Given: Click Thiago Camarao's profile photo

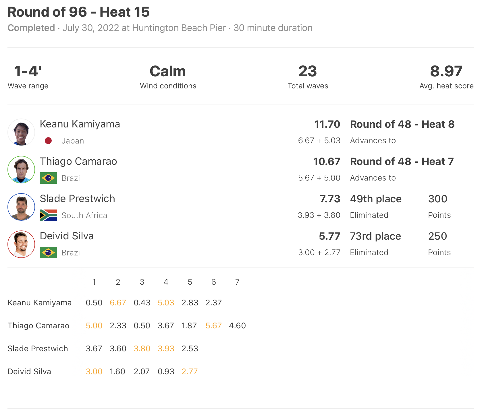Looking at the screenshot, I should 21,170.
